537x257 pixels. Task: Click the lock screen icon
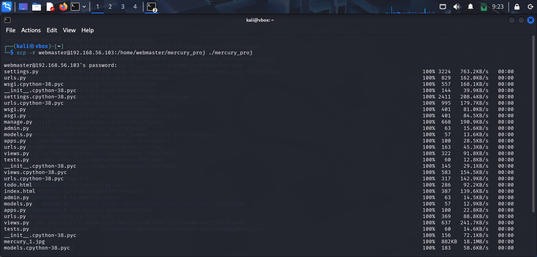[517, 7]
